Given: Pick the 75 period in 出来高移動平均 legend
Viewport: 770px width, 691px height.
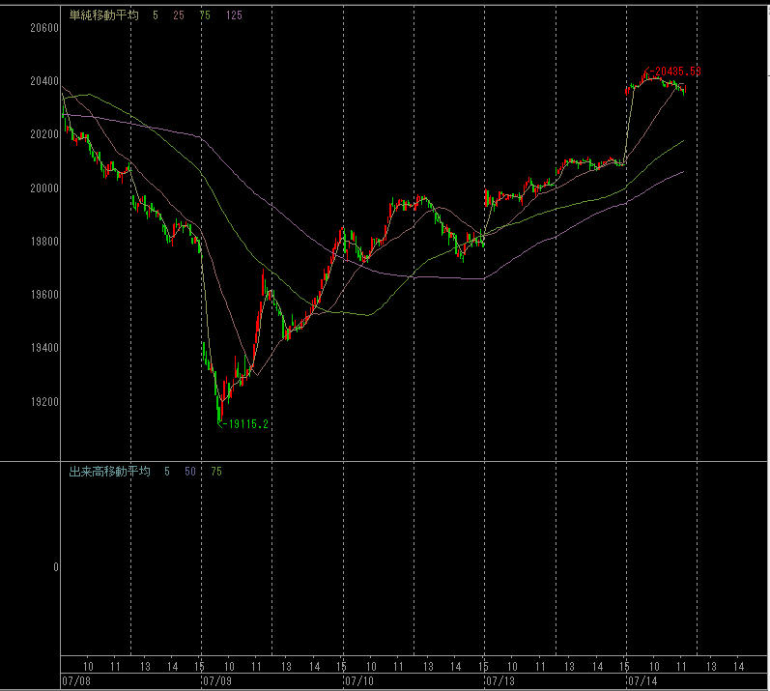Looking at the screenshot, I should pyautogui.click(x=215, y=472).
